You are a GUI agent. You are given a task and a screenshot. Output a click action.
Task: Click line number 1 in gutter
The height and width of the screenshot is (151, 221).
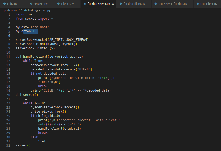pos(9,15)
